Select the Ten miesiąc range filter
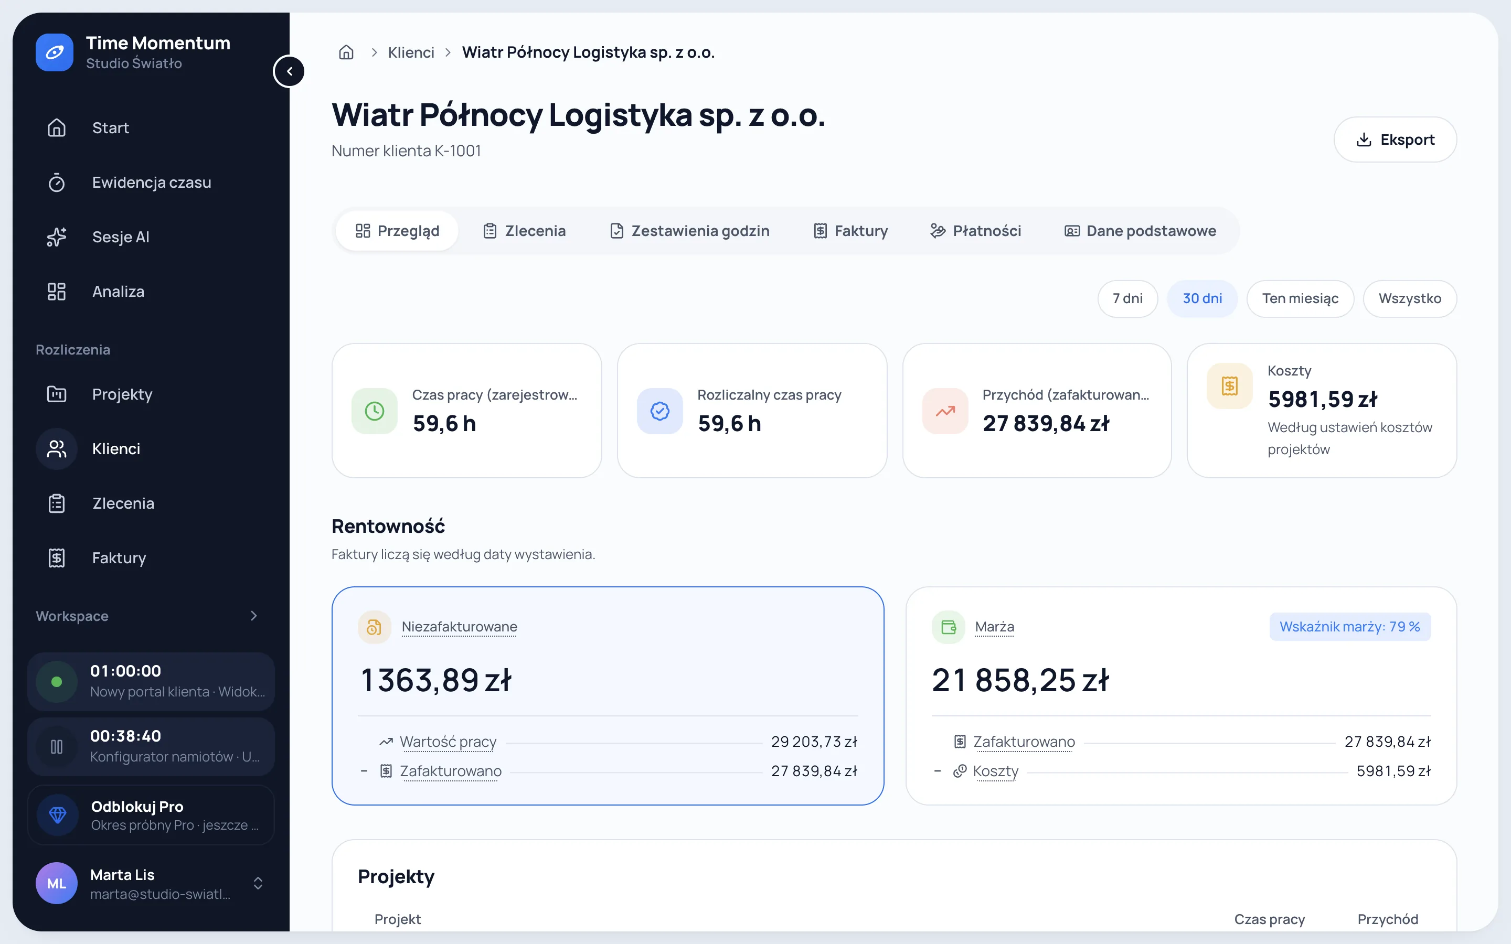This screenshot has height=944, width=1511. pos(1300,298)
